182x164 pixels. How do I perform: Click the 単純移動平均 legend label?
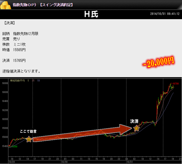(x=18, y=81)
